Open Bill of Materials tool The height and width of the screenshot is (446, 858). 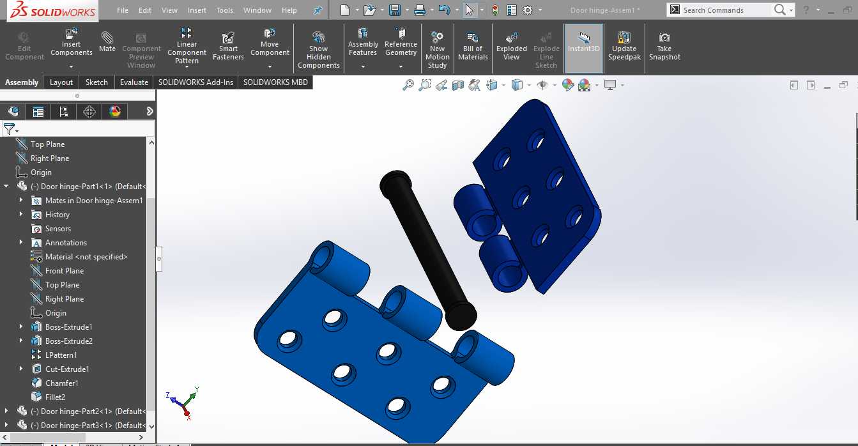point(473,46)
